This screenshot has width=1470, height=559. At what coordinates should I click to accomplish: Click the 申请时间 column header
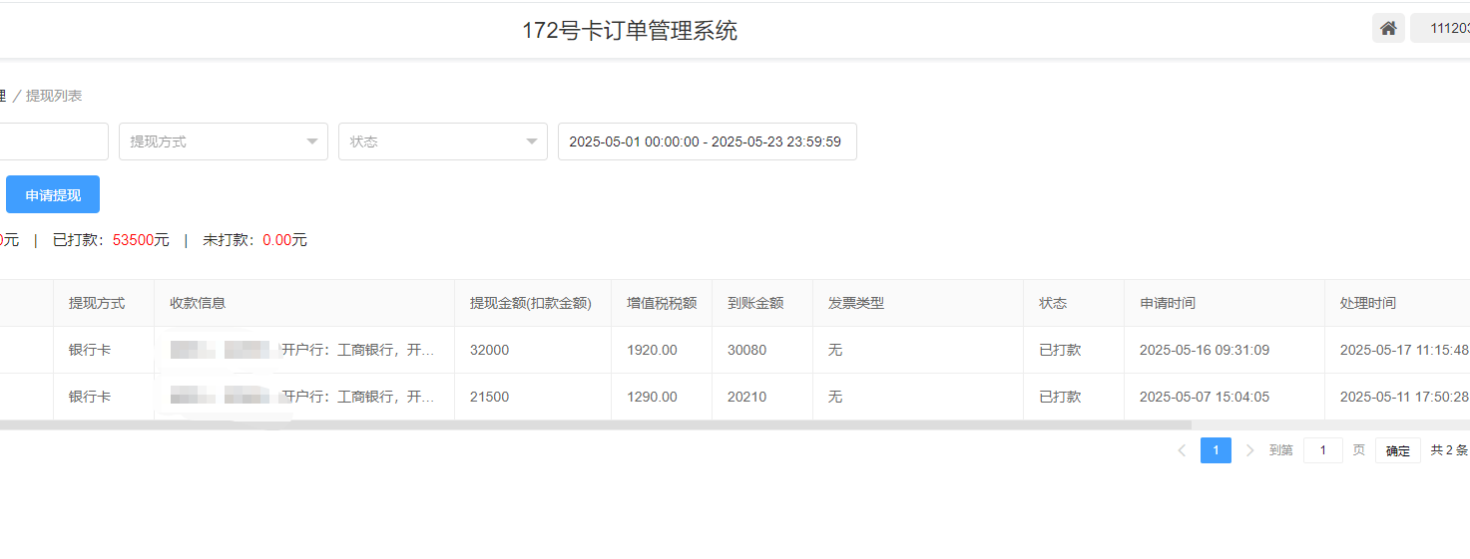[x=1168, y=303]
